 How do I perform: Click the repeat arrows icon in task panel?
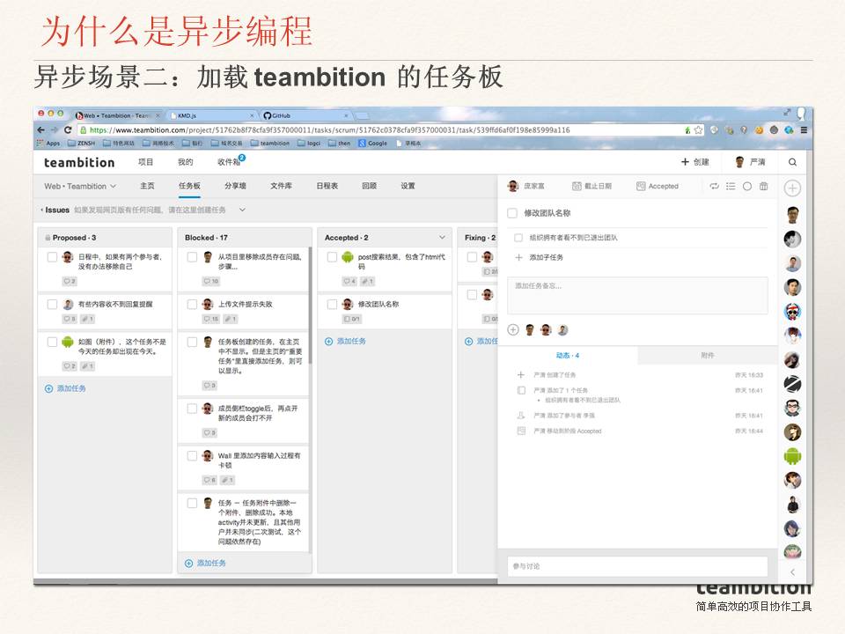click(714, 187)
